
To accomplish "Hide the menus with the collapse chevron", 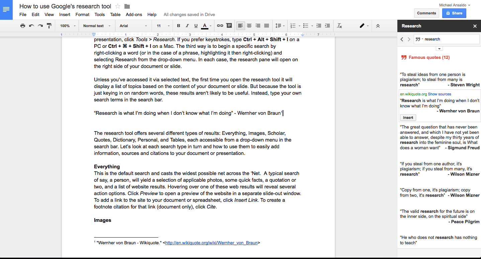I will tap(378, 26).
